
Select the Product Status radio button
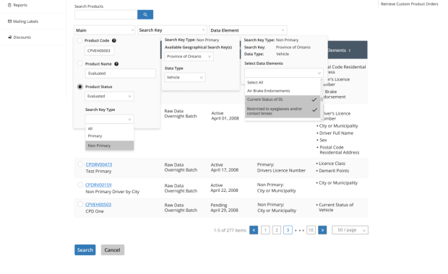point(80,87)
